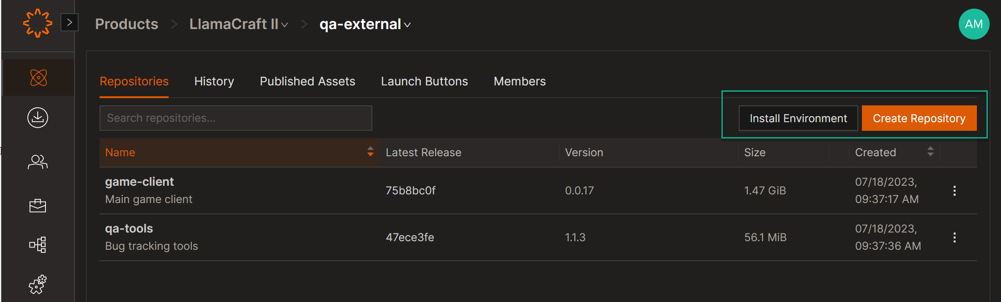Click the Install Environment button
The width and height of the screenshot is (1001, 302).
click(x=798, y=119)
